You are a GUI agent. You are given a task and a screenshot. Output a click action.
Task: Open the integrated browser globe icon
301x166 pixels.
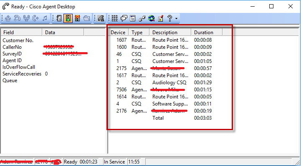151,18
